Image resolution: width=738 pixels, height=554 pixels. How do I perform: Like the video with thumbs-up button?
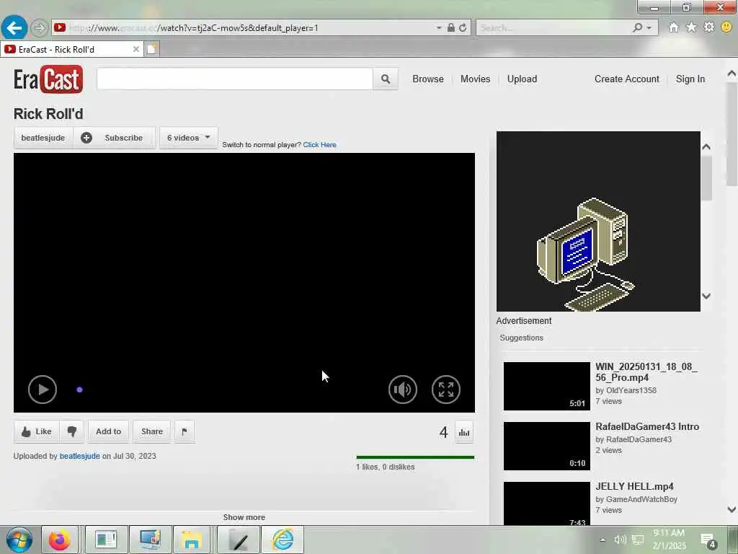click(37, 431)
